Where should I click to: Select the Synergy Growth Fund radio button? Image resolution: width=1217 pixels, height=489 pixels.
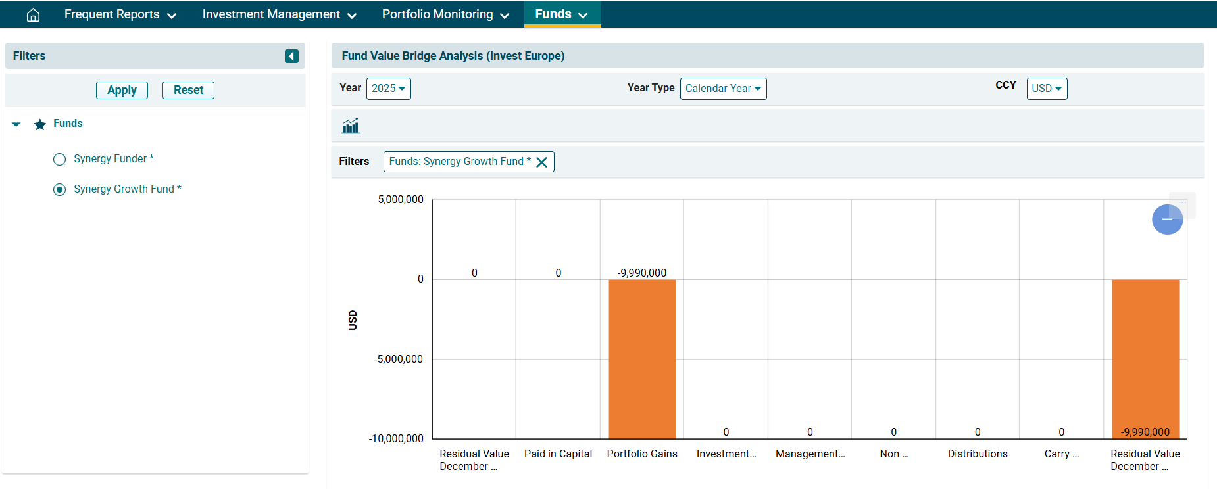(x=60, y=189)
